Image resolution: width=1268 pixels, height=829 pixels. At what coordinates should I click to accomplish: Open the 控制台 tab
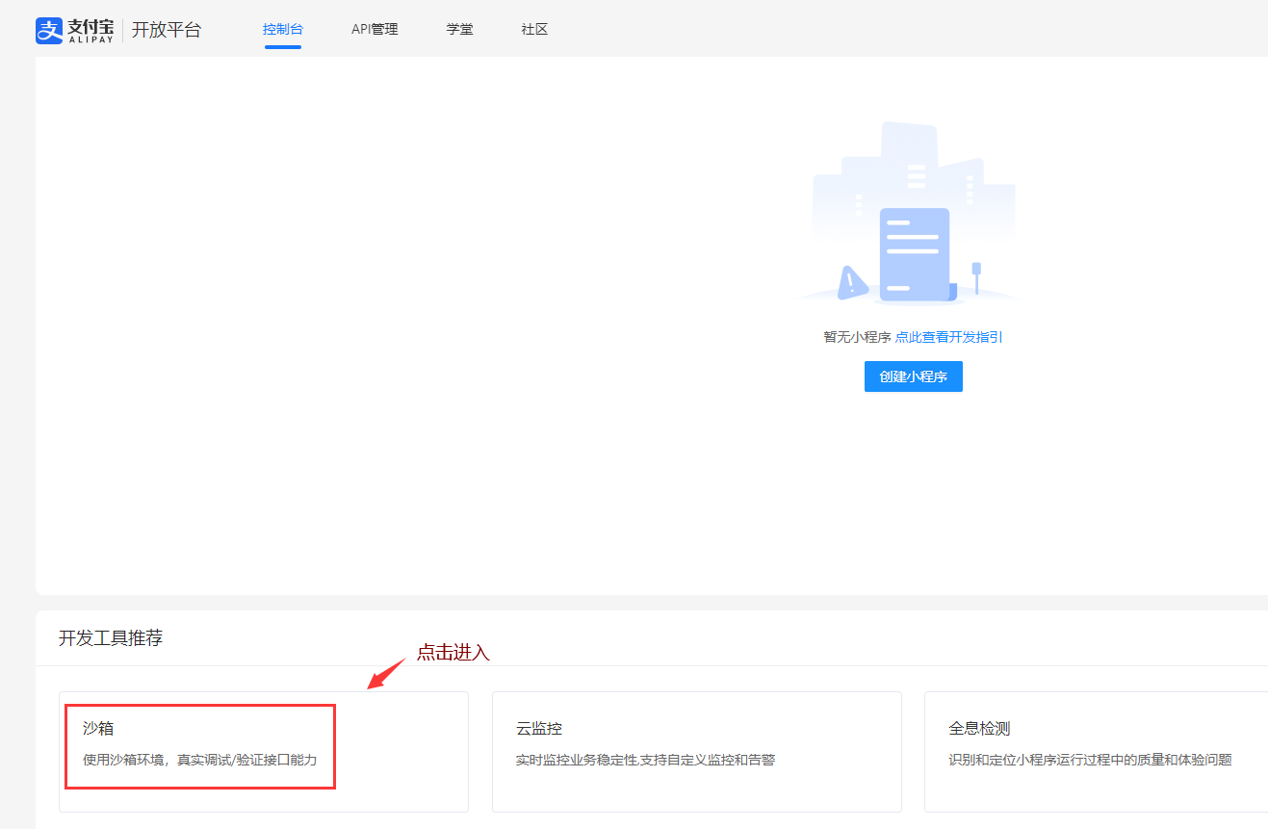tap(283, 30)
